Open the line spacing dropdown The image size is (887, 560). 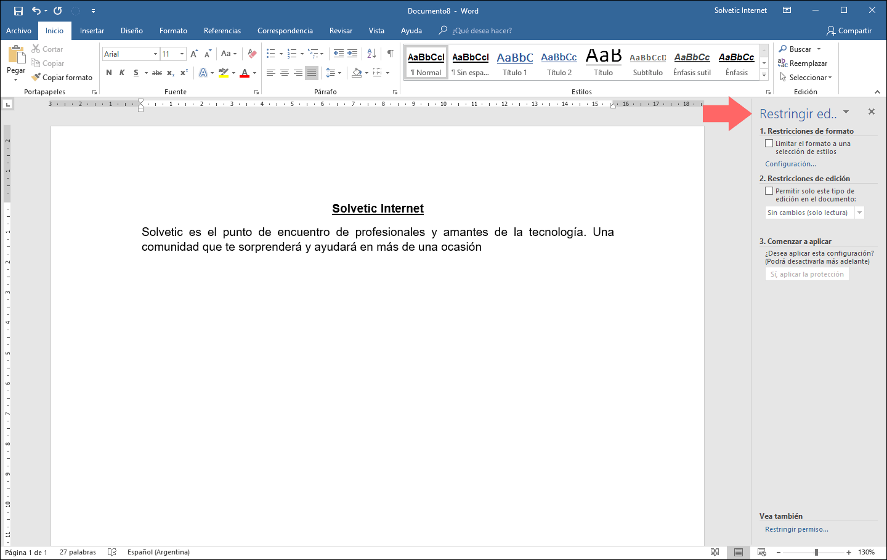point(333,73)
